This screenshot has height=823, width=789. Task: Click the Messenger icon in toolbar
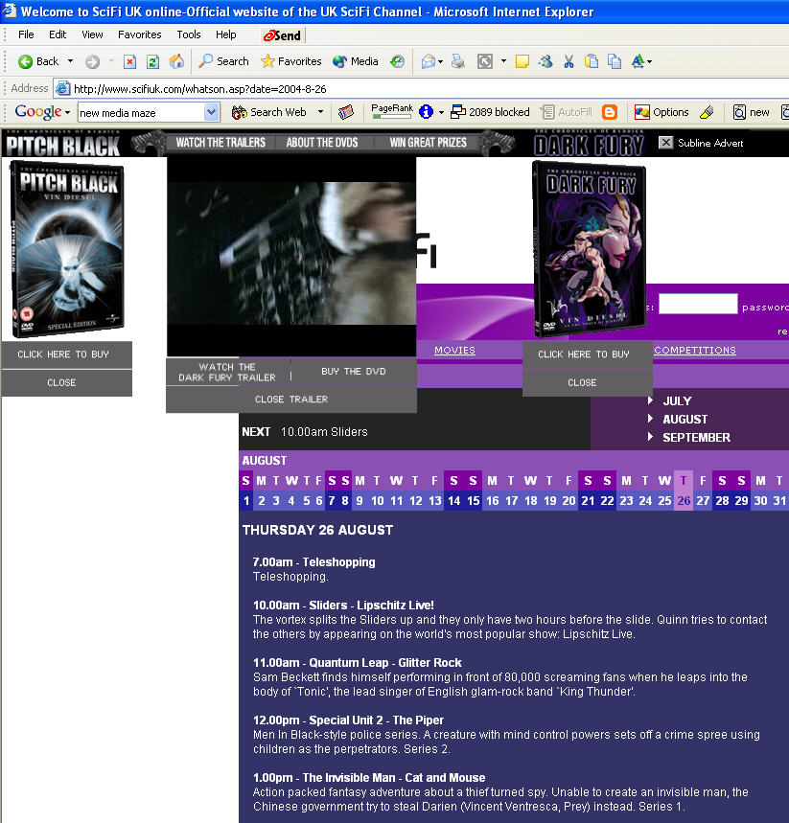pos(545,62)
